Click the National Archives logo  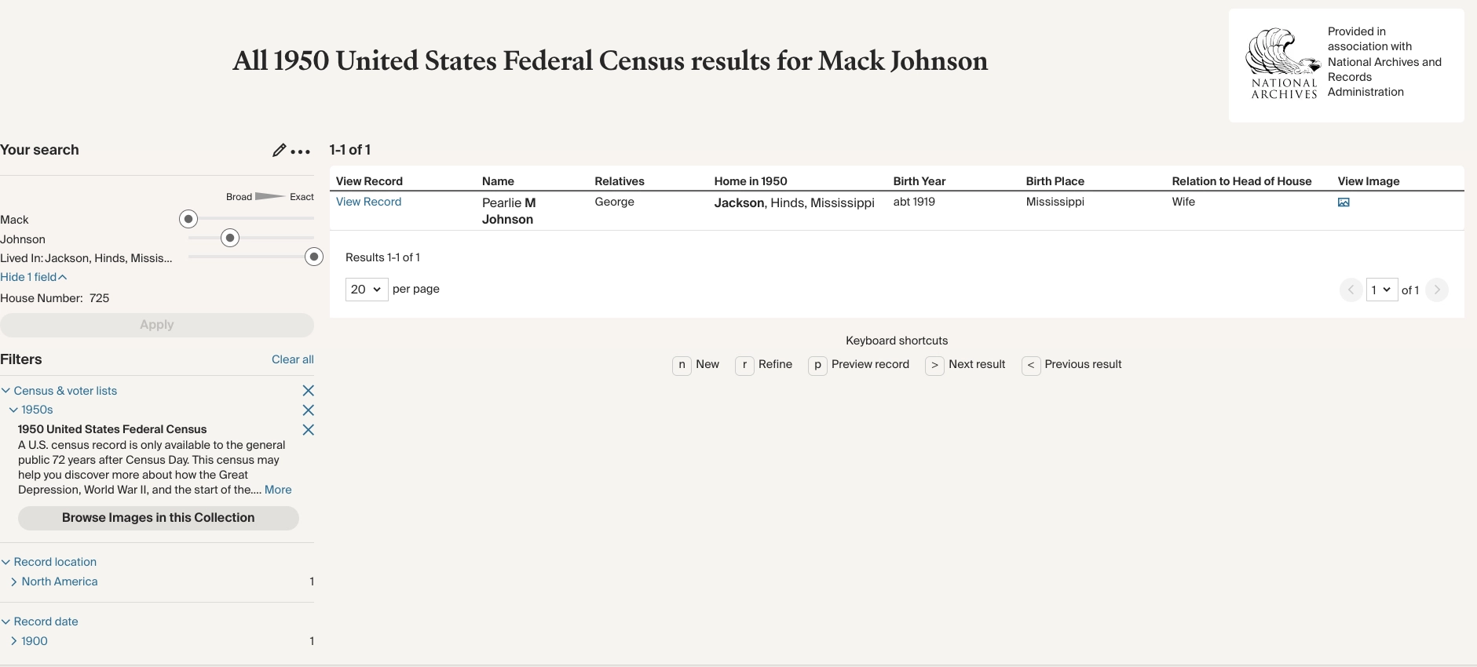click(1284, 64)
